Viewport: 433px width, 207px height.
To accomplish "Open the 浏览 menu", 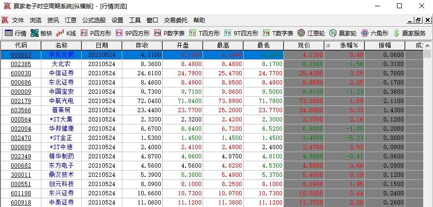I will (36, 20).
